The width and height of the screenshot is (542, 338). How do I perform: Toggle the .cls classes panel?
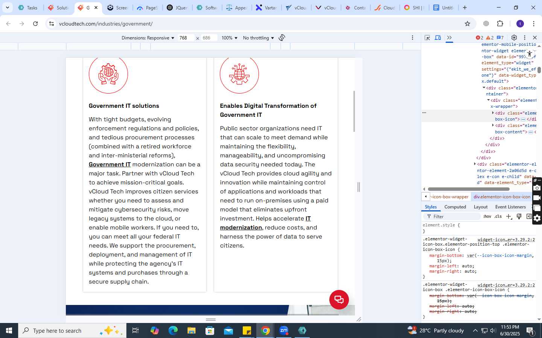point(498,217)
